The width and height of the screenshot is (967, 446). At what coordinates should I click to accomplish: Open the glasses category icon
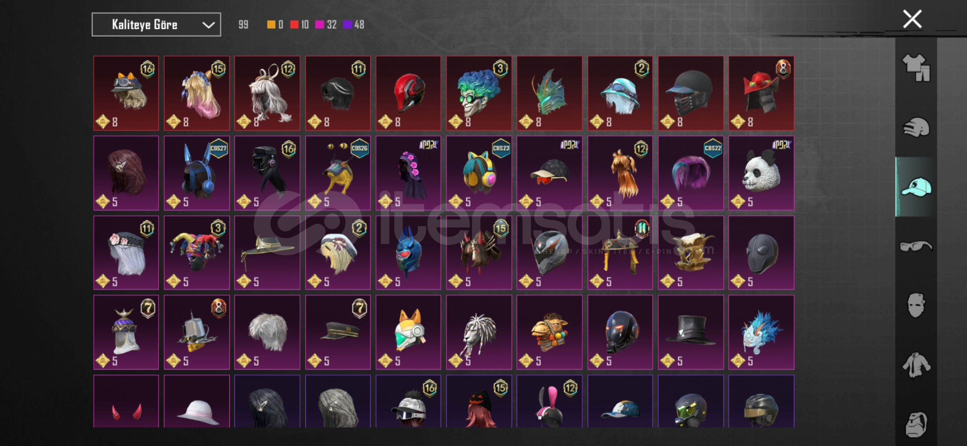(916, 246)
